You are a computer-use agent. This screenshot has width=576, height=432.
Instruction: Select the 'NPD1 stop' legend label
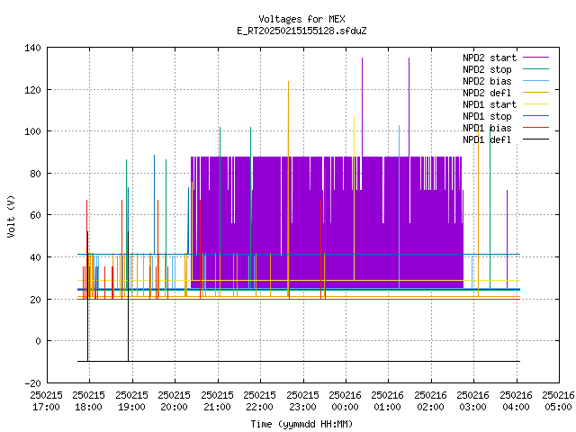click(487, 116)
